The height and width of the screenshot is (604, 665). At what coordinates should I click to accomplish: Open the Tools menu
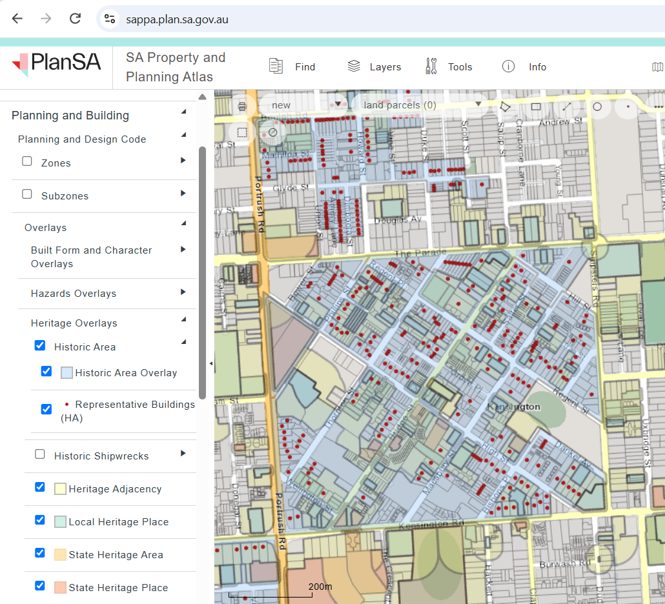point(449,66)
